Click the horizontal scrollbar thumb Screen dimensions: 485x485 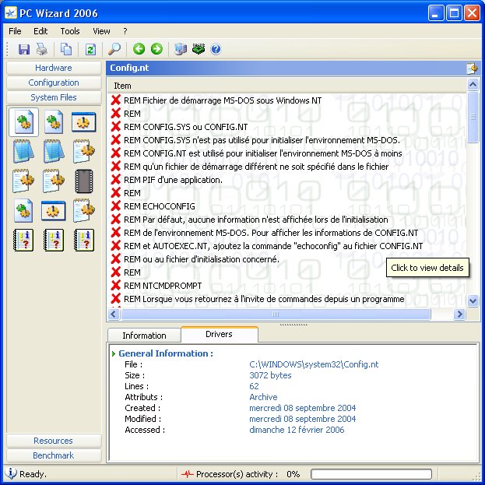276,315
